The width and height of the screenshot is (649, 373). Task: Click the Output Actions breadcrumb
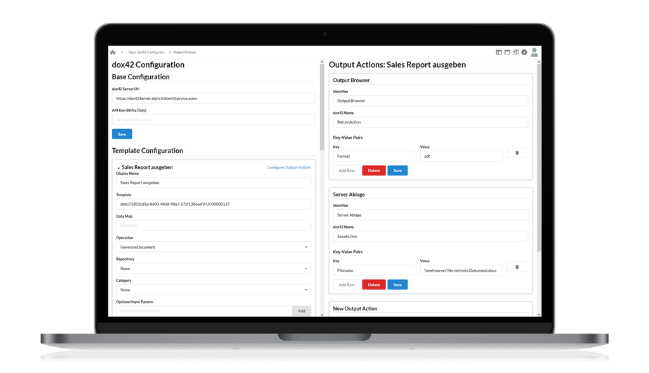coord(184,53)
